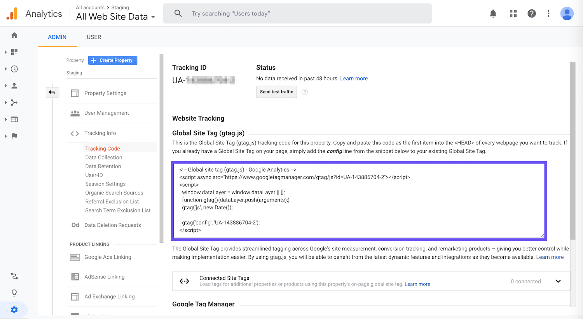
Task: Select the ADMIN tab
Action: point(57,37)
